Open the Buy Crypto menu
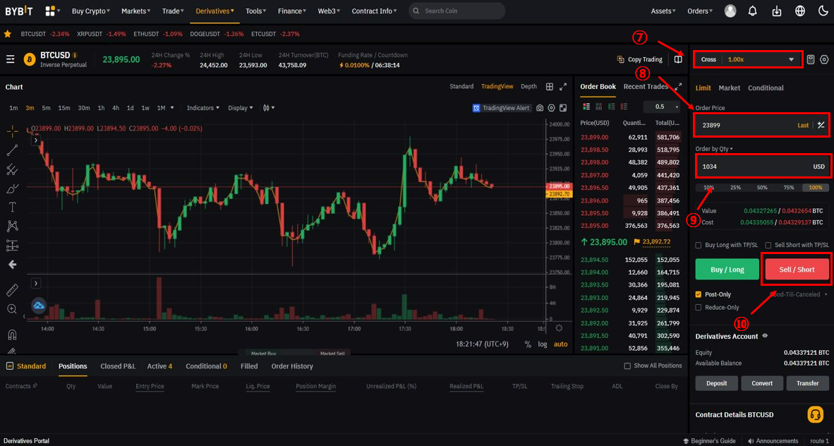 tap(91, 11)
